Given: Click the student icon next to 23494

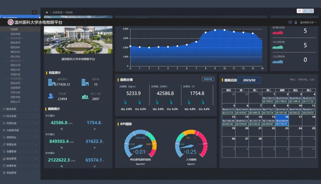Looking at the screenshot, I should point(51,96).
